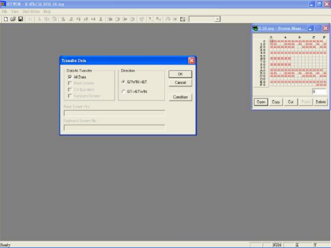Image resolution: width=331 pixels, height=248 pixels.
Task: Click Cut in the Screen Manager window
Action: click(x=291, y=102)
